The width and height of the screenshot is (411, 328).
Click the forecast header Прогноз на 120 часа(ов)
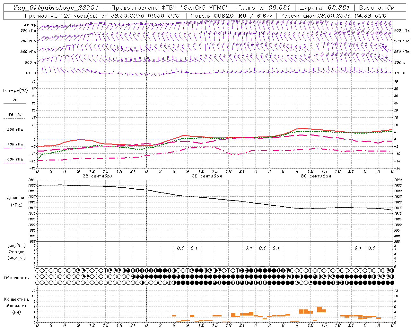coord(61,15)
